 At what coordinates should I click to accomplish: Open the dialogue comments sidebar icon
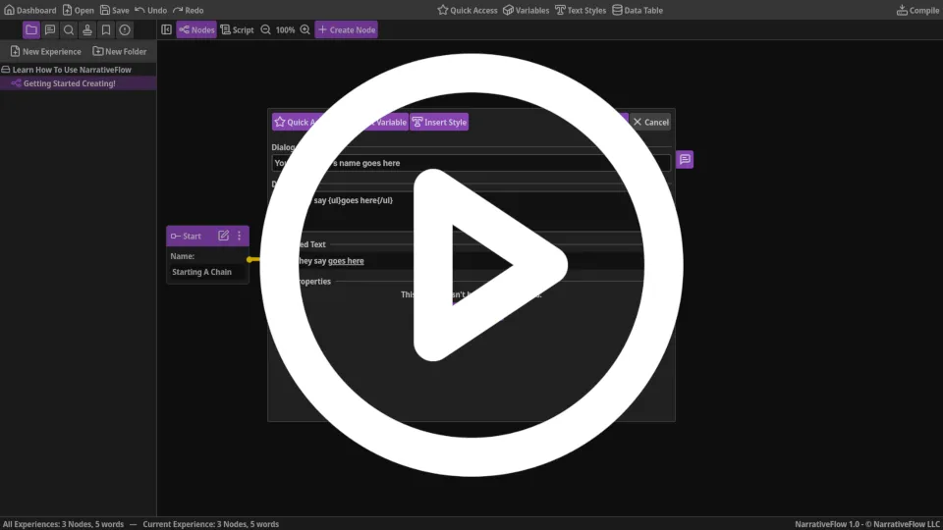point(50,29)
